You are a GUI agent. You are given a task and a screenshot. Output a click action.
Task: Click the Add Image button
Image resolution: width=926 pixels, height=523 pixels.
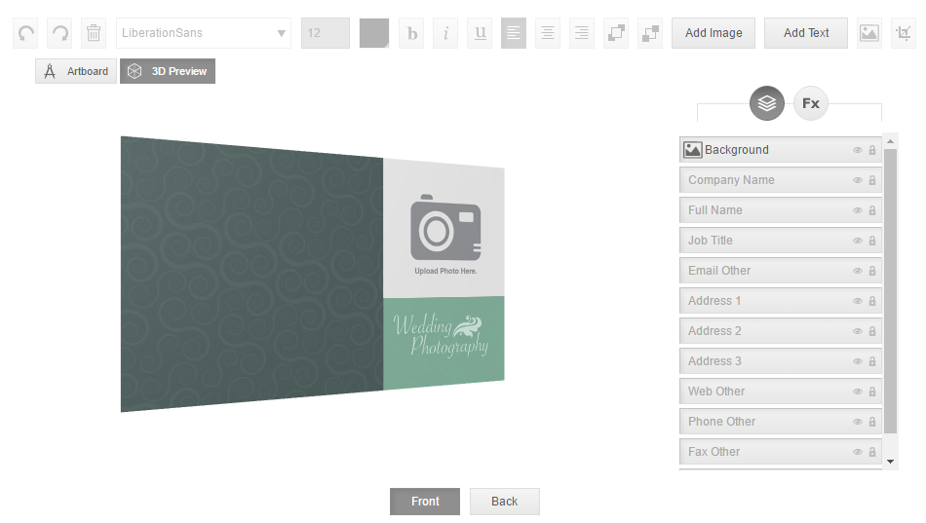pyautogui.click(x=714, y=33)
